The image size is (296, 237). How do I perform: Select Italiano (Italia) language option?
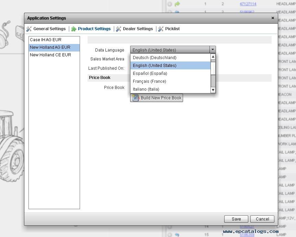(146, 89)
